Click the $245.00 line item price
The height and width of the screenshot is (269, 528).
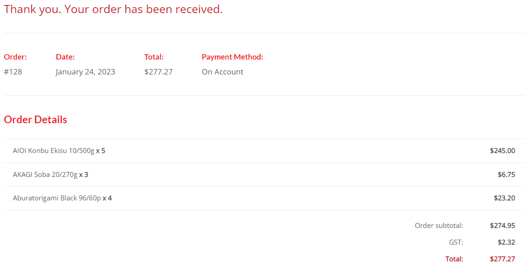502,151
